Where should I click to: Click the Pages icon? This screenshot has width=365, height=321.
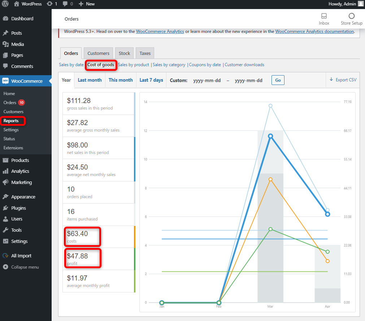5,55
